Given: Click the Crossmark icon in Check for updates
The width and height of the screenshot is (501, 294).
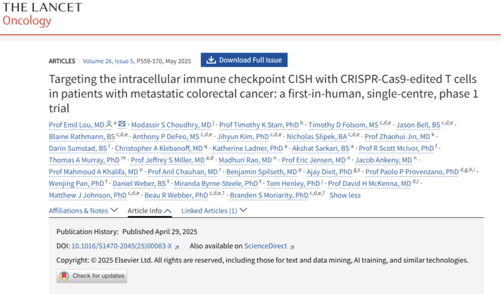Looking at the screenshot, I should coord(65,276).
